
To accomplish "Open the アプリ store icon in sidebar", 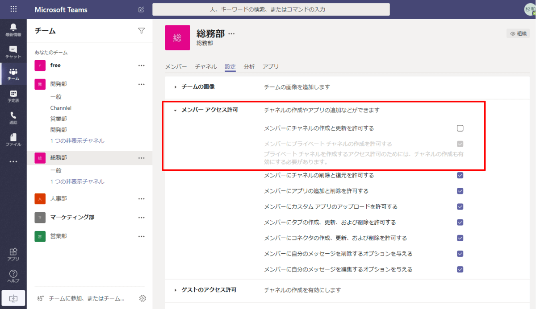I will click(13, 254).
